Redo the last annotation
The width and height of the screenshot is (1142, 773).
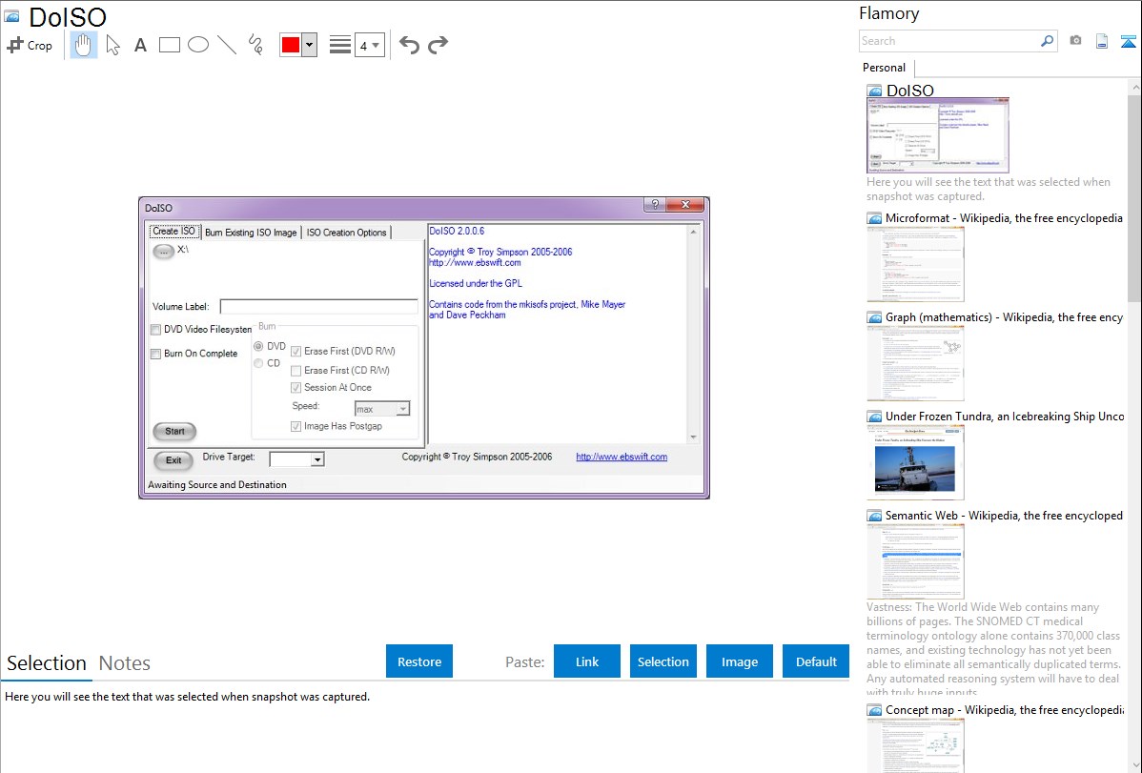coord(438,45)
